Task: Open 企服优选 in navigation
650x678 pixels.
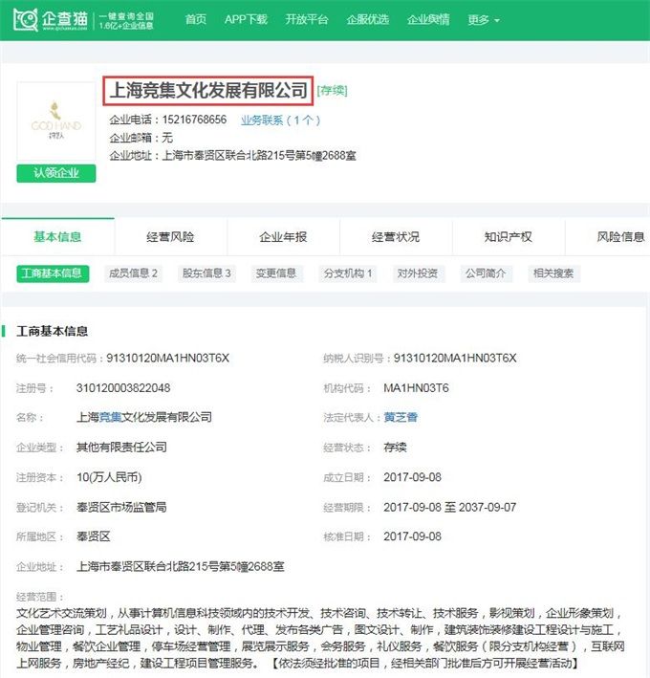Action: pos(368,19)
